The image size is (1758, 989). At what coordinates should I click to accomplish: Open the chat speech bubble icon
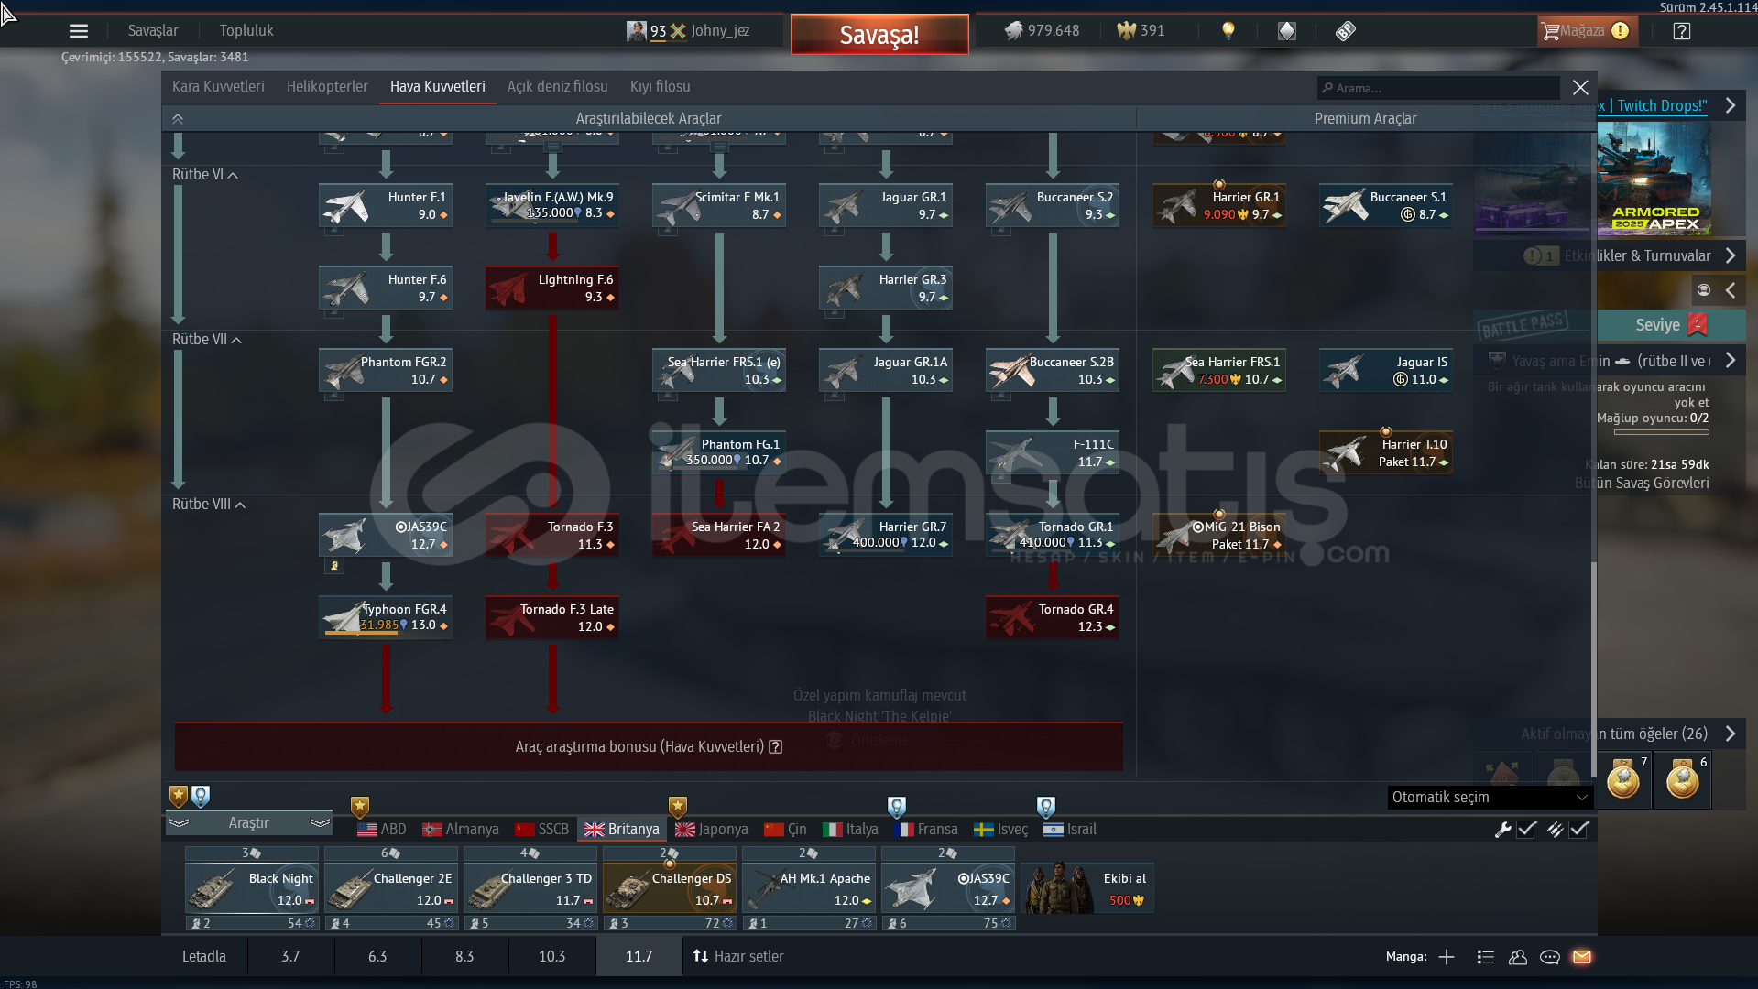point(1550,957)
